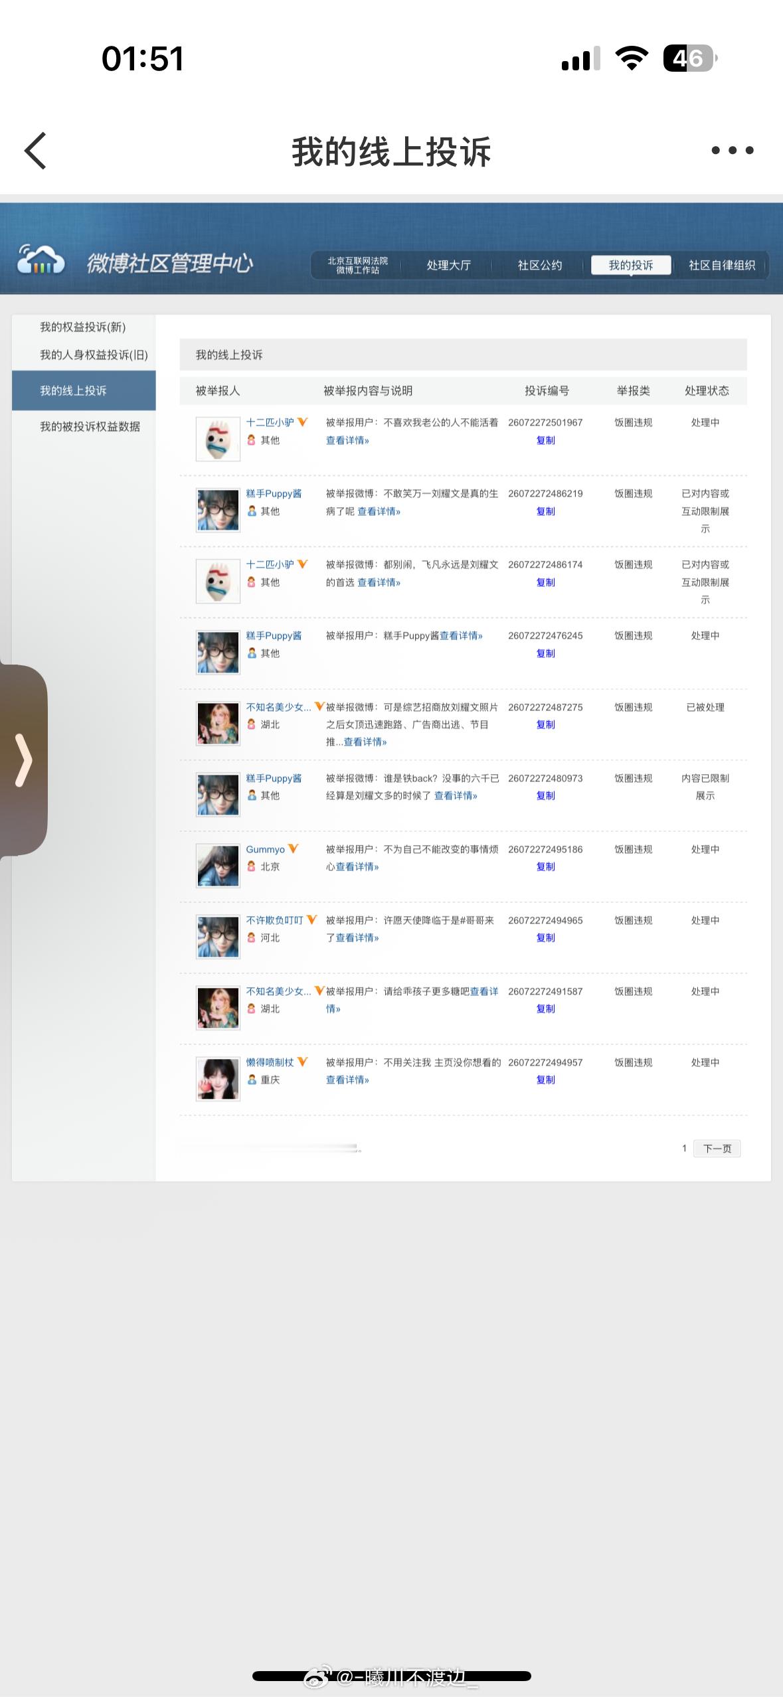Screen dimensions: 783x1697
Task: Click V badge next to Gummyo
Action: pyautogui.click(x=293, y=848)
